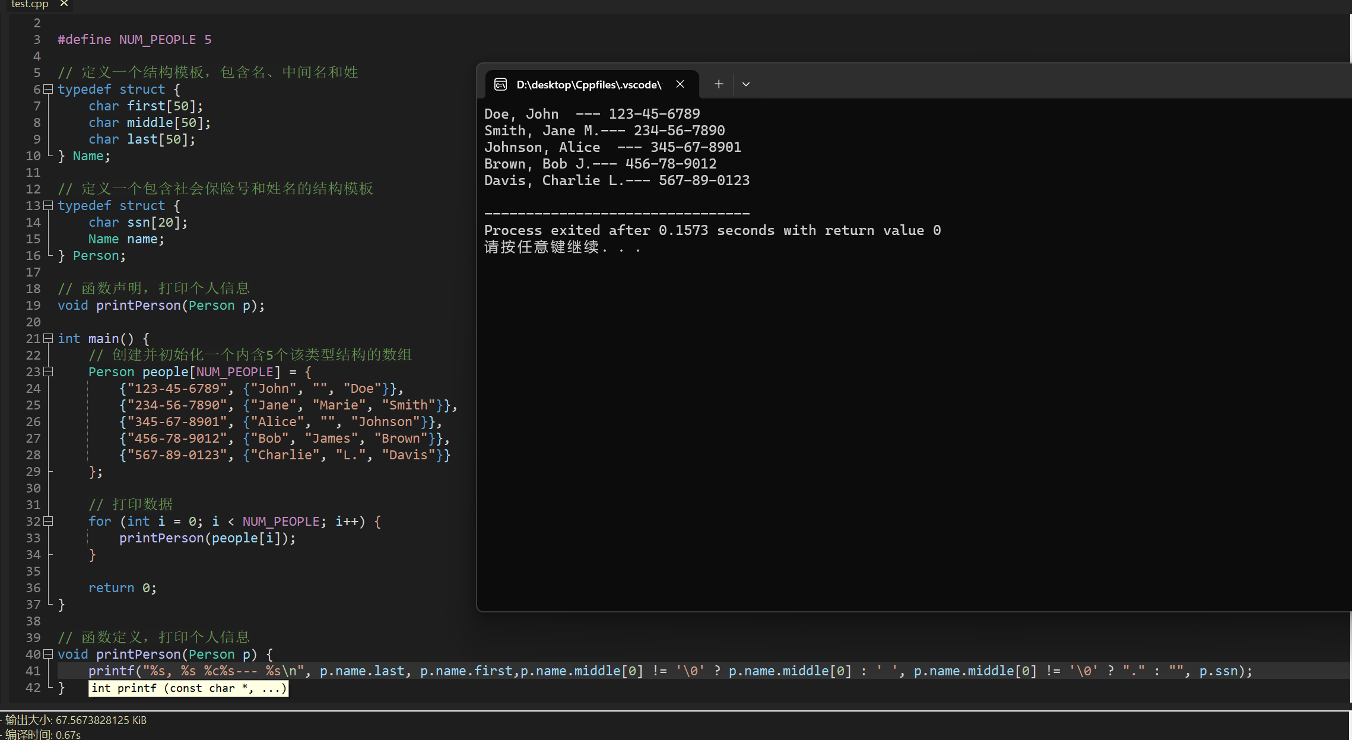The width and height of the screenshot is (1352, 740).
Task: Collapse the for loop fold at line 32
Action: [x=48, y=521]
